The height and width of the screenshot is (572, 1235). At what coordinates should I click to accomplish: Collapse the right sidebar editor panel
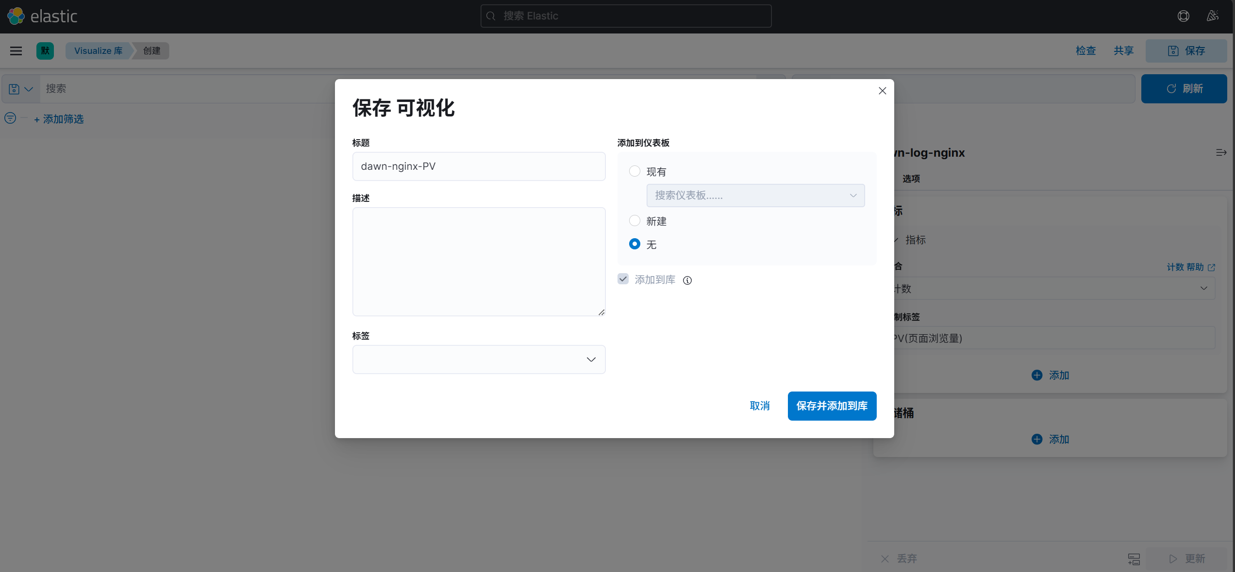point(1221,152)
